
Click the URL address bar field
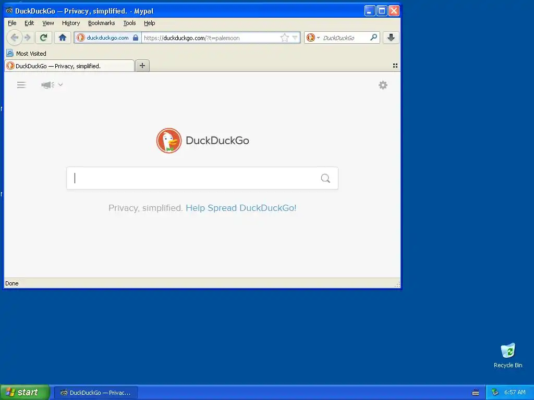click(x=211, y=37)
